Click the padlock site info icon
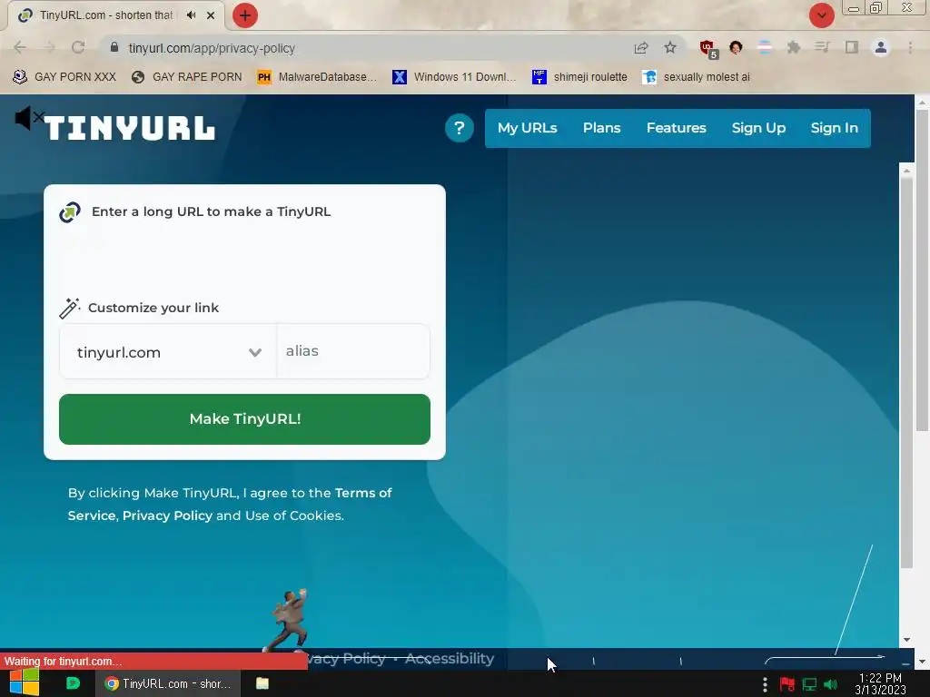The width and height of the screenshot is (930, 697). [114, 47]
